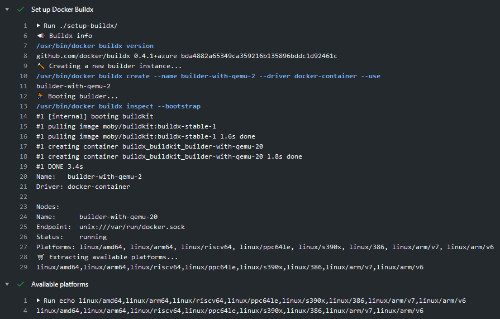Collapse the Set up Docker Buildx step
500x319 pixels.
pos(7,9)
